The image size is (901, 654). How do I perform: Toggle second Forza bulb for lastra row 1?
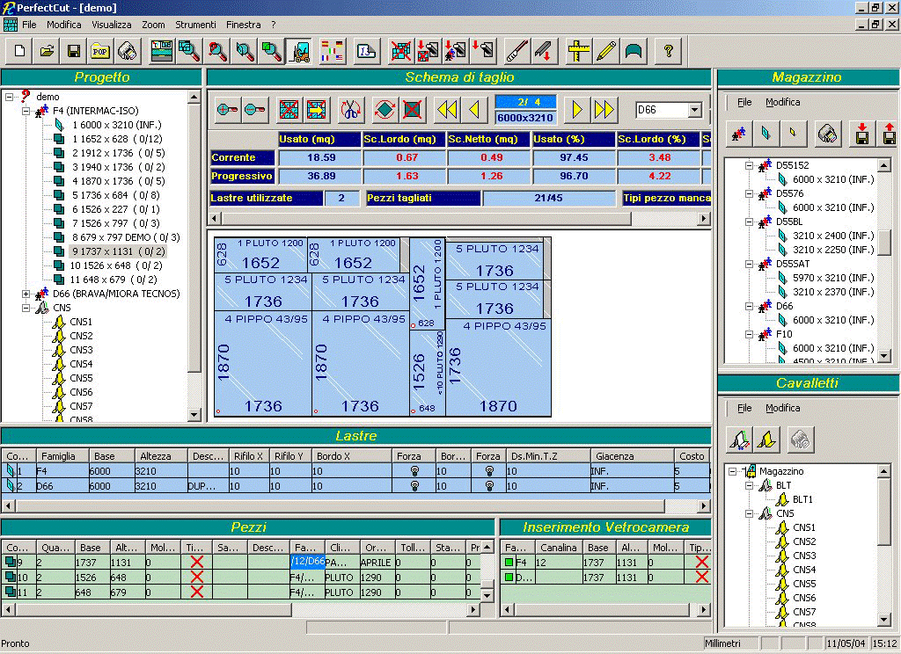coord(489,471)
